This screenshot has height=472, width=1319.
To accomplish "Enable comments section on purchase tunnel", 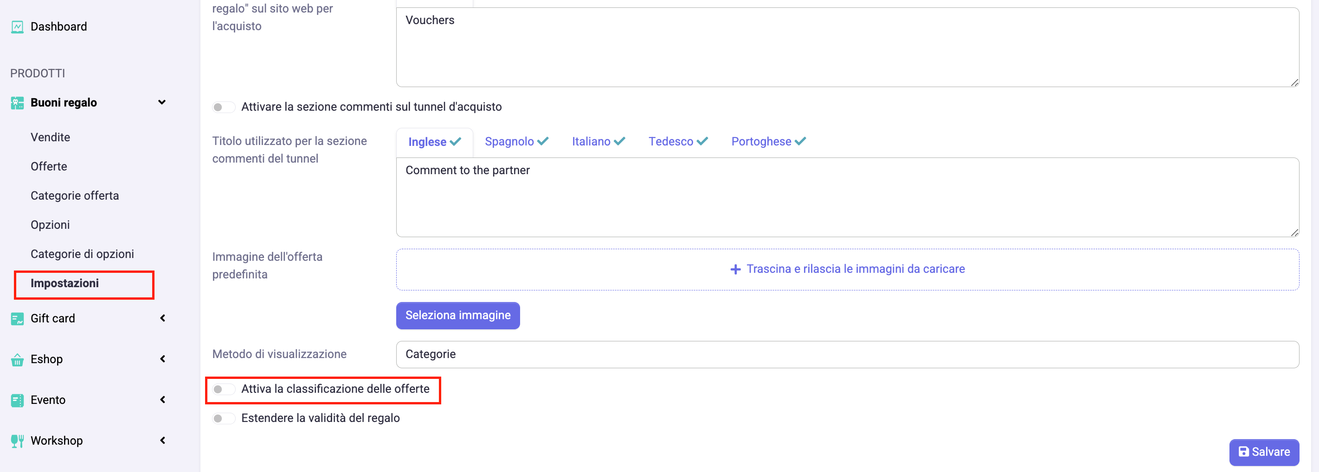I will [223, 107].
